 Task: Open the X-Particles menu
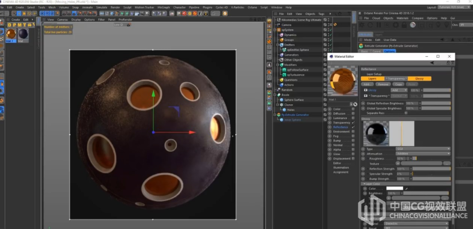pyautogui.click(x=238, y=7)
